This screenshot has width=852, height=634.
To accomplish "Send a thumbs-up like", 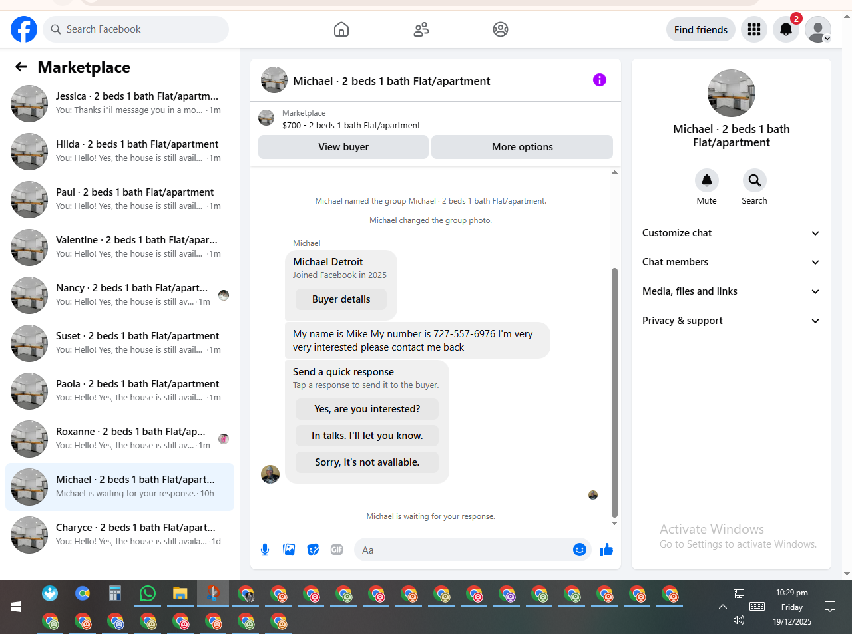I will tap(606, 550).
